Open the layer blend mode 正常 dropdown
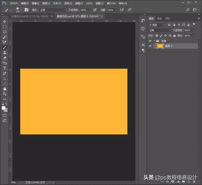 pos(160,30)
